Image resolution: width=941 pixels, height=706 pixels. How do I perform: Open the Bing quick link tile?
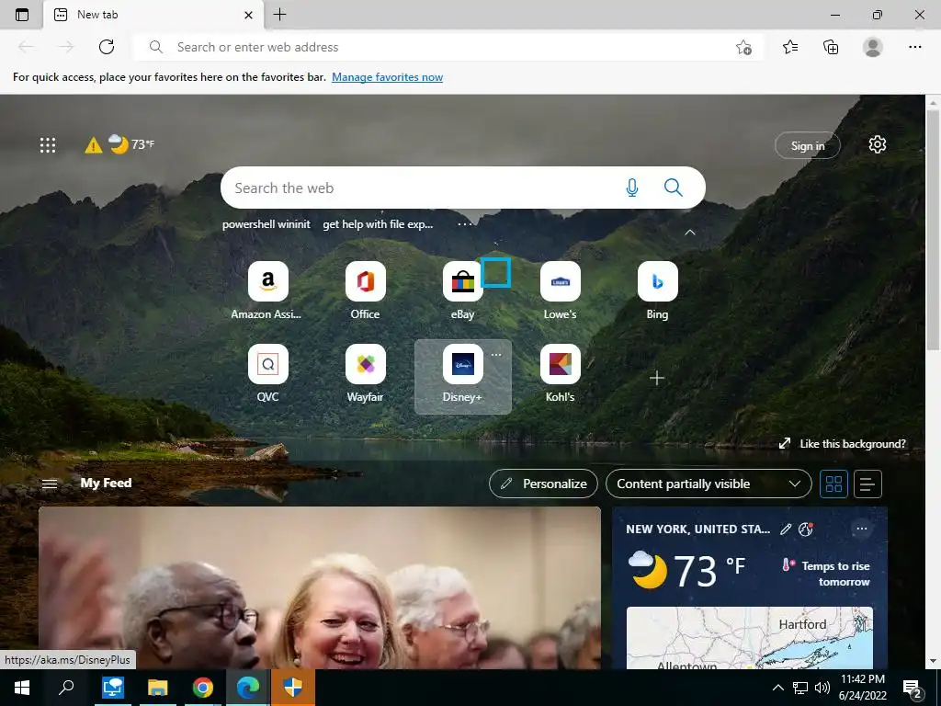point(657,291)
